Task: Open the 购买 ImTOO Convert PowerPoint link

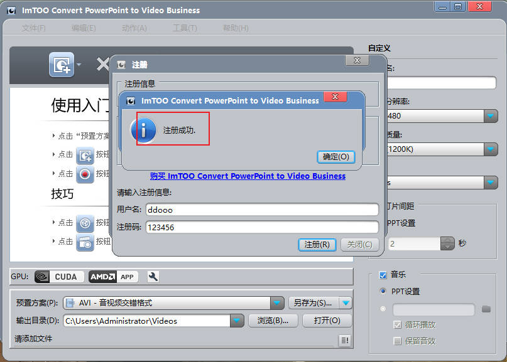Action: [248, 176]
